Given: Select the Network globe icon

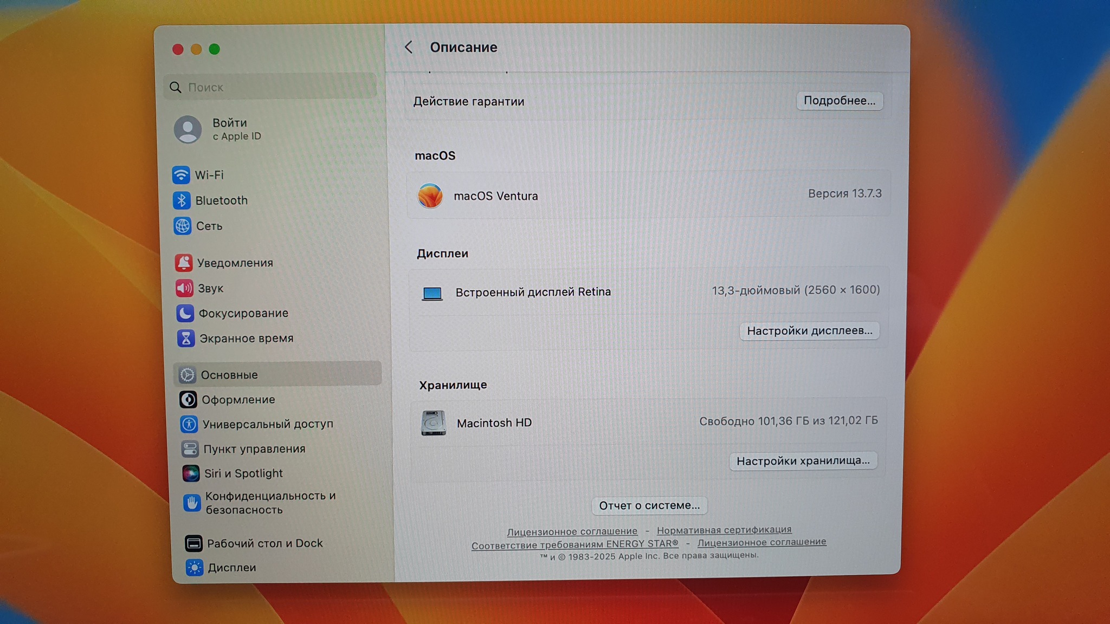Looking at the screenshot, I should 182,226.
